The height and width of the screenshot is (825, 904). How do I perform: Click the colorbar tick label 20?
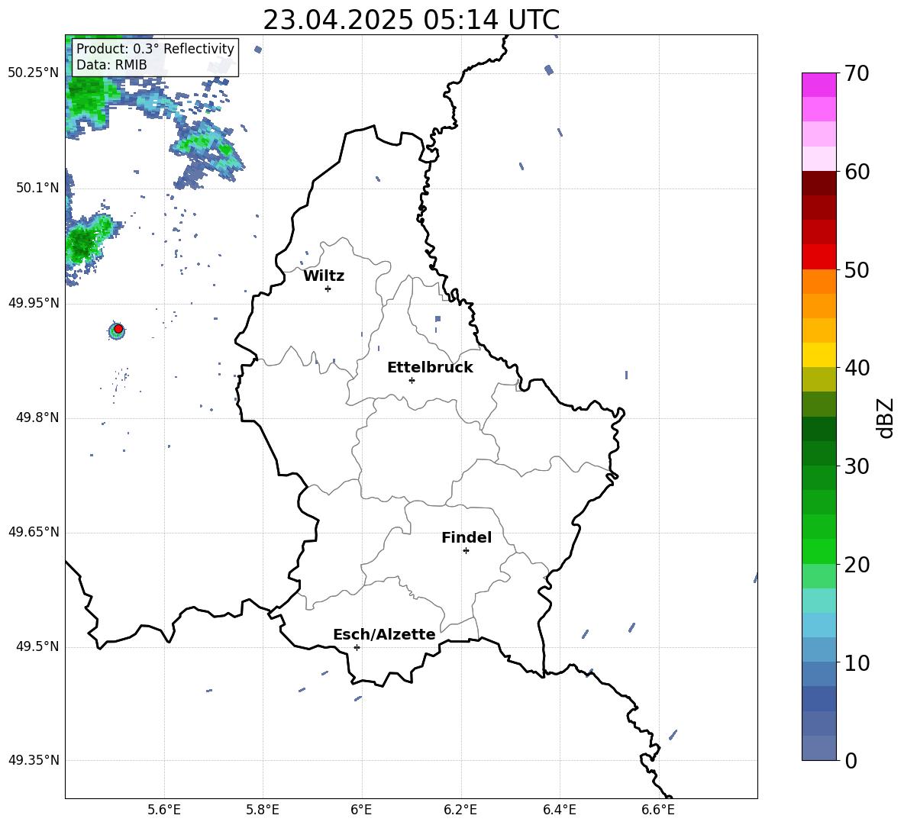pyautogui.click(x=857, y=565)
